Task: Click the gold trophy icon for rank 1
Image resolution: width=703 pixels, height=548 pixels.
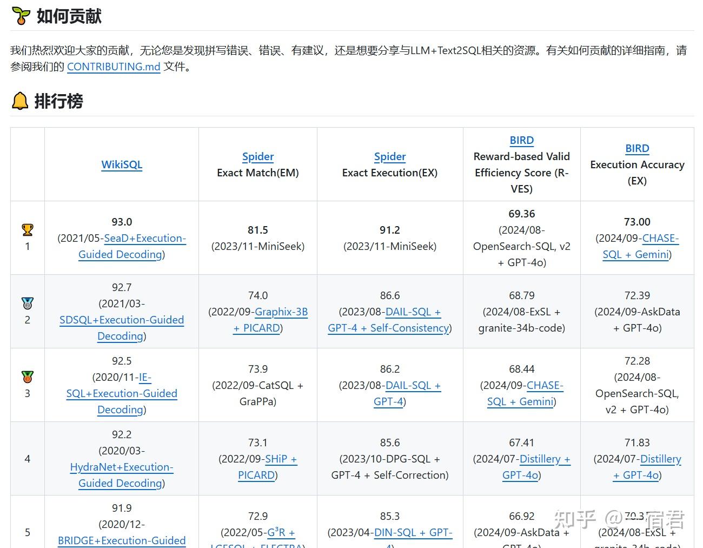Action: pos(27,230)
